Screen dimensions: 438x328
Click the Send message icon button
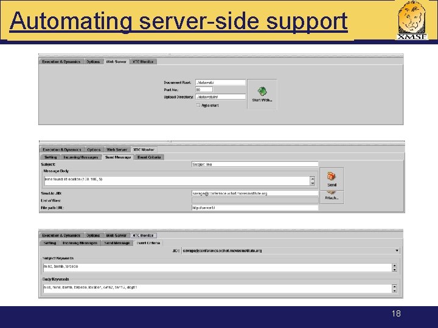[332, 179]
